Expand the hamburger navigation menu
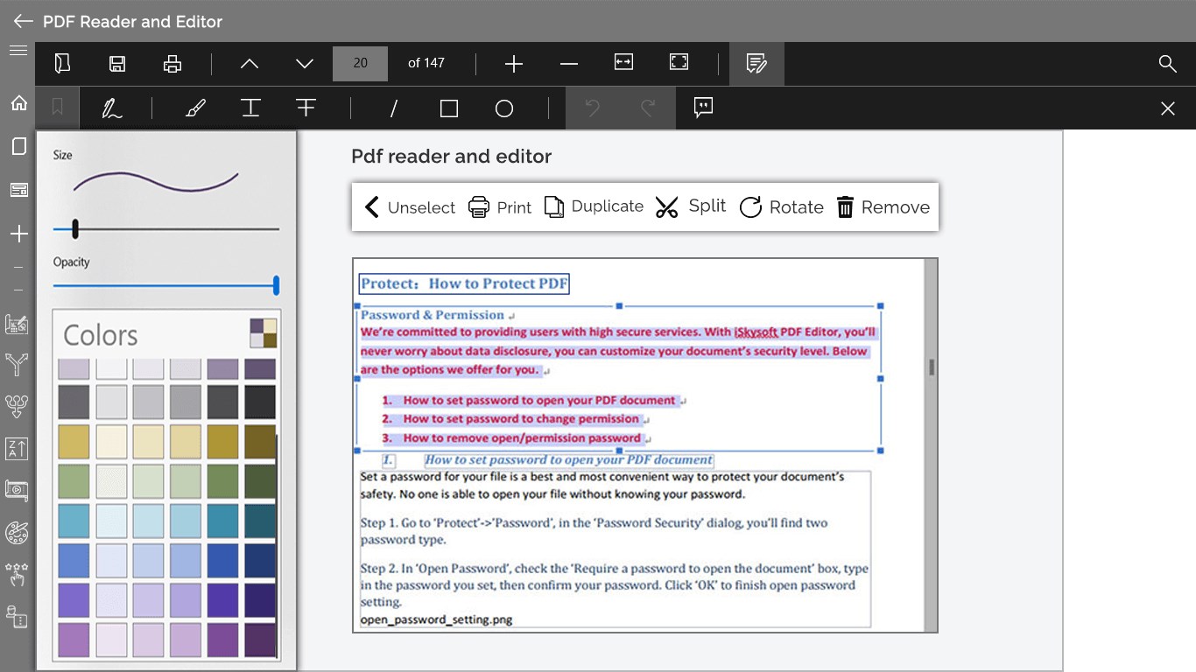 point(18,51)
